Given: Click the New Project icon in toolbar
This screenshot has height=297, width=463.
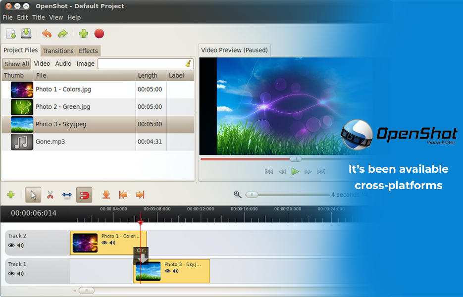Looking at the screenshot, I should 10,33.
